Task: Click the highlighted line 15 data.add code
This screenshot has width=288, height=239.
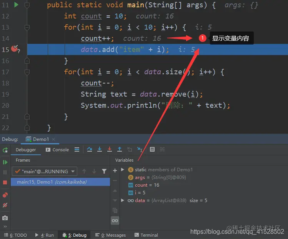Action: click(x=125, y=49)
